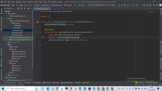
Task: Click Select Opened File target icon
Action: 18,8
